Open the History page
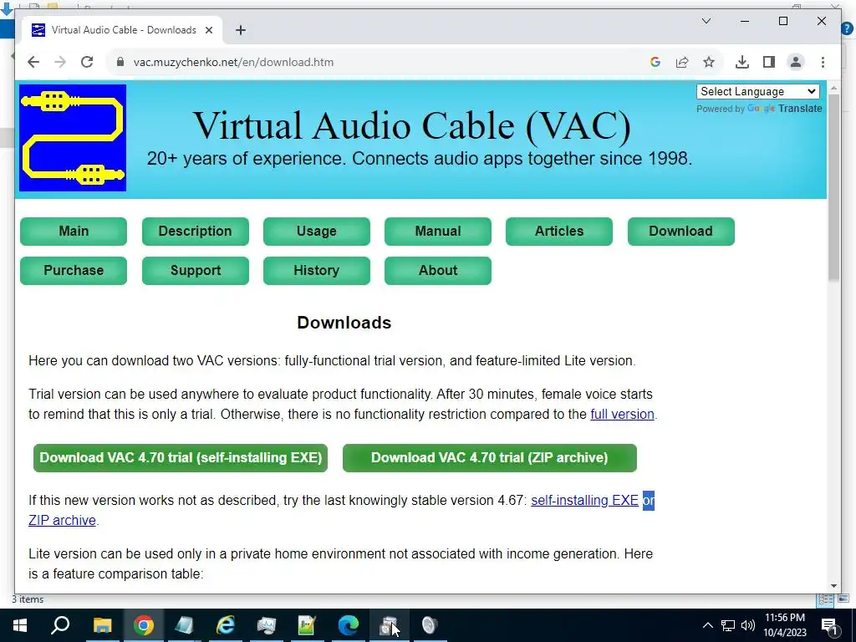The image size is (856, 642). point(317,271)
